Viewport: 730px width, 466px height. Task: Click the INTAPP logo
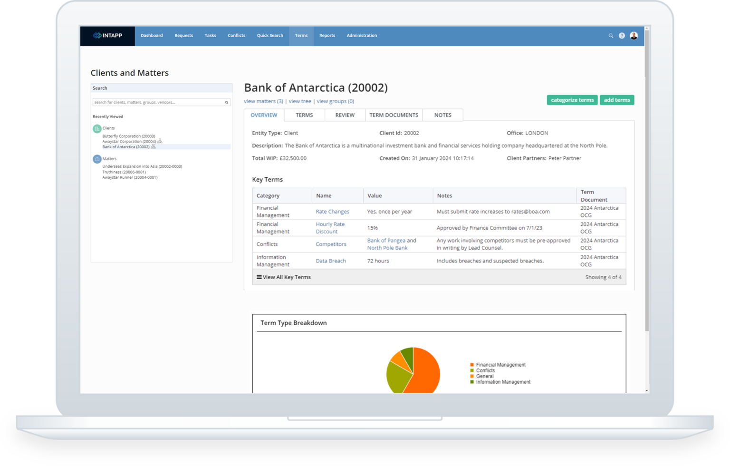click(107, 35)
